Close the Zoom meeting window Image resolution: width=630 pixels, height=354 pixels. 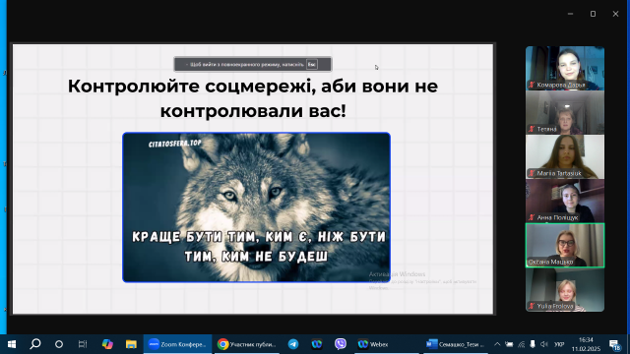pos(615,14)
